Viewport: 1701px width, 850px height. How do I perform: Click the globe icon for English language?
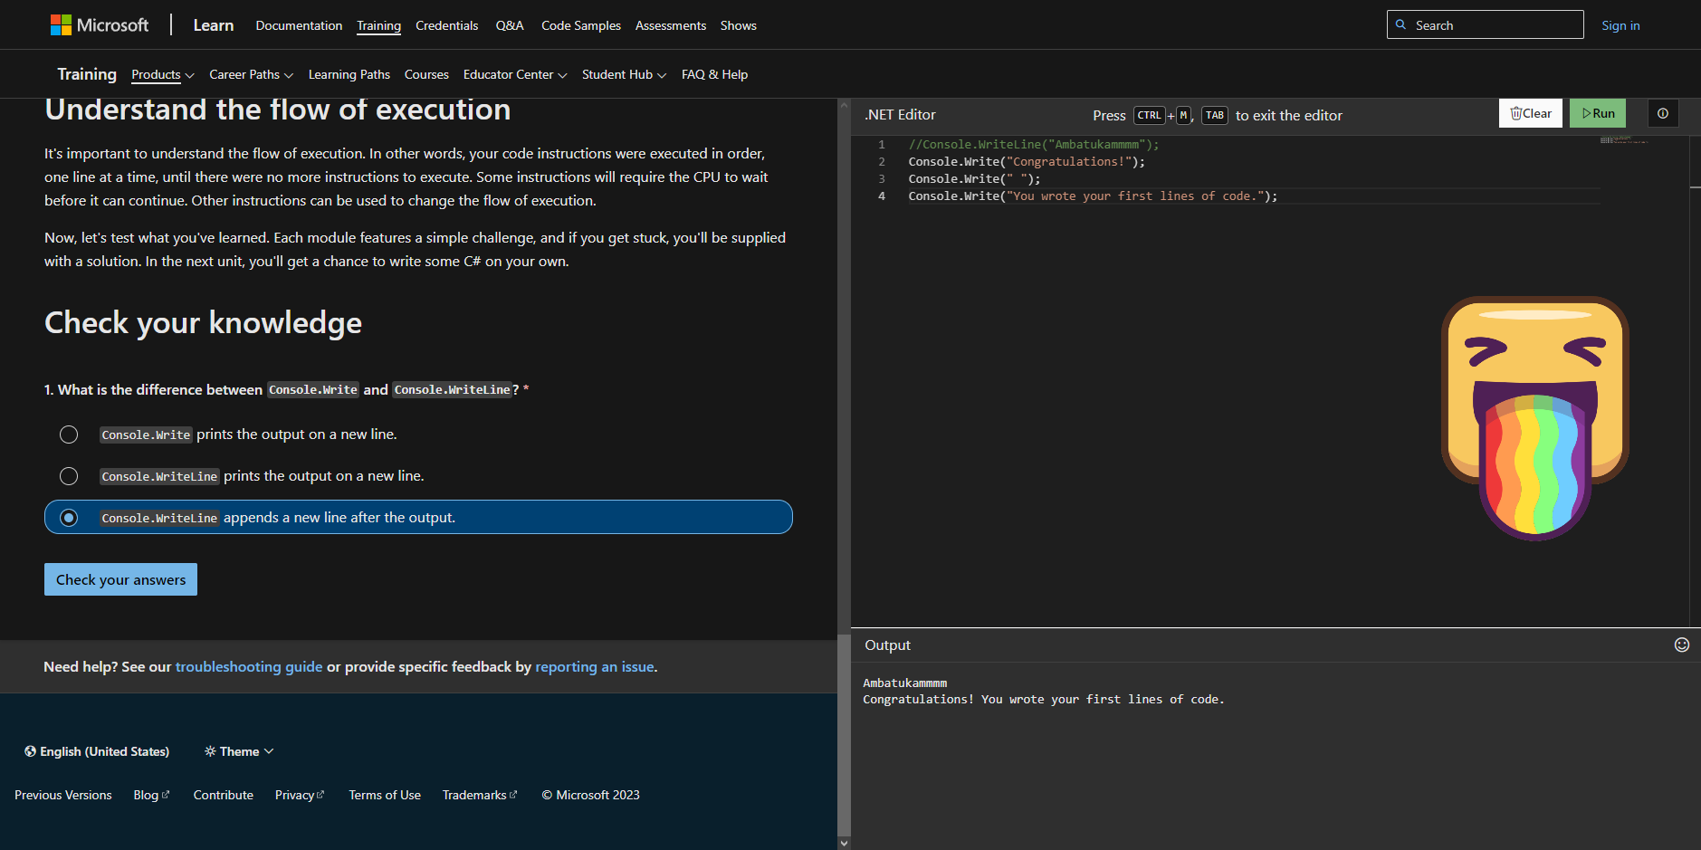(x=30, y=751)
